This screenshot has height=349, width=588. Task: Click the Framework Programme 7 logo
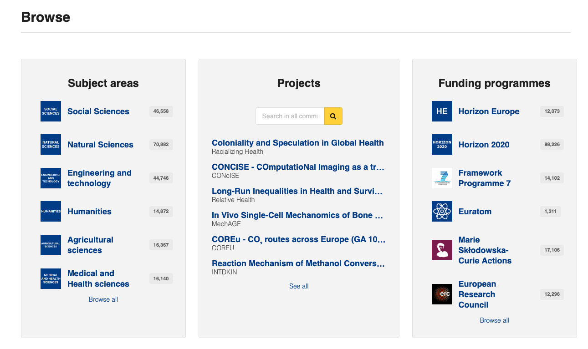point(442,178)
